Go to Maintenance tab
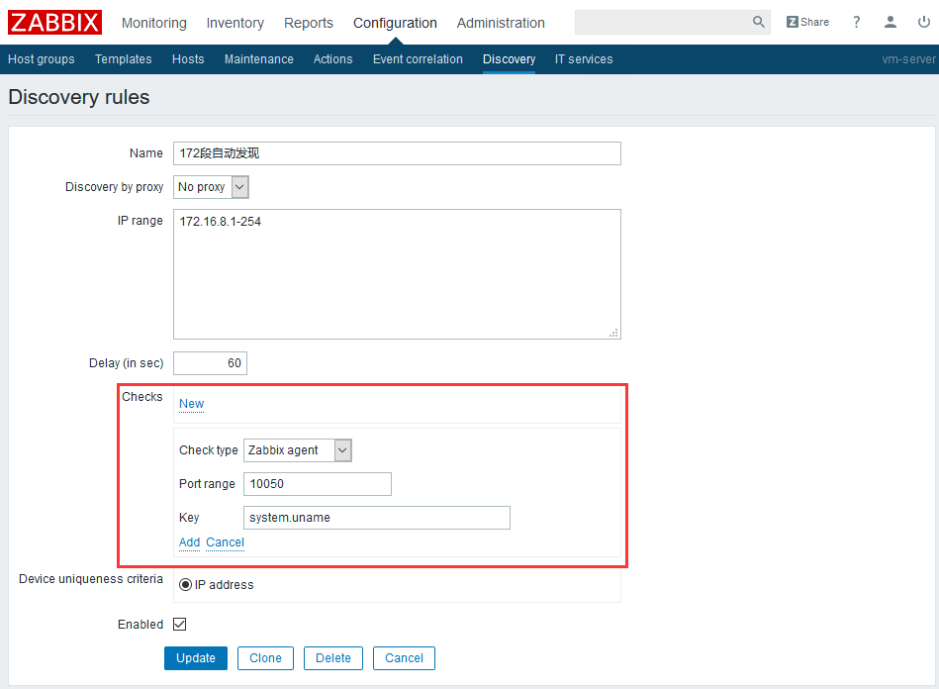Viewport: 939px width, 689px height. click(x=258, y=59)
